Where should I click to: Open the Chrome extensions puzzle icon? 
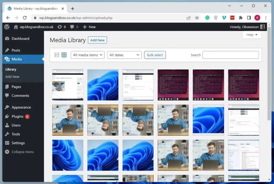coord(241,18)
